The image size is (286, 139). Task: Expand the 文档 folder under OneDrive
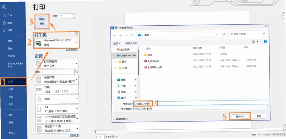point(115,68)
